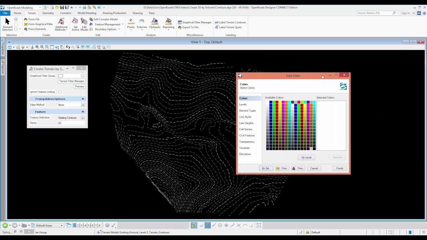Click the Terrain Filter Manager button
Viewport: 427px width, 240px height.
point(71,81)
